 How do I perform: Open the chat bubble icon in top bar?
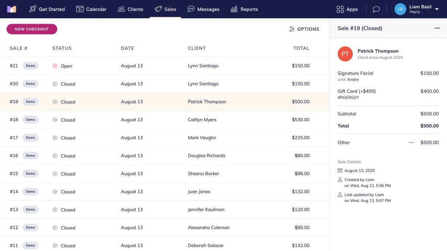376,9
